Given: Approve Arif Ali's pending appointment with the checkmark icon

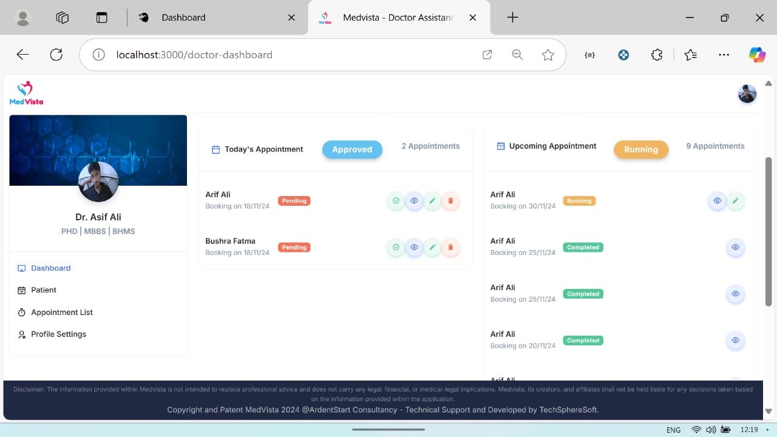Looking at the screenshot, I should [x=396, y=201].
